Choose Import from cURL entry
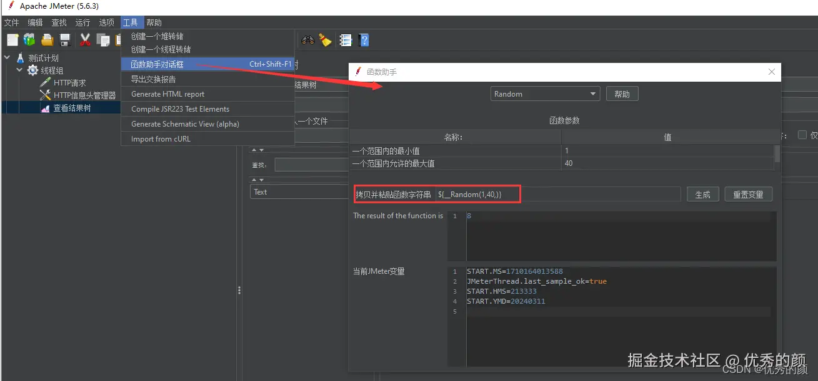818x381 pixels. (207, 139)
